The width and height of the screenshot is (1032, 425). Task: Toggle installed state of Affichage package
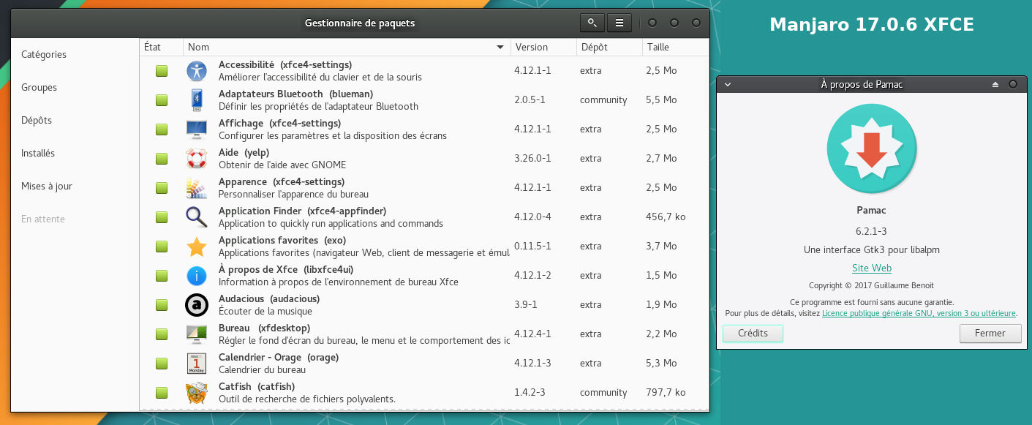[162, 129]
